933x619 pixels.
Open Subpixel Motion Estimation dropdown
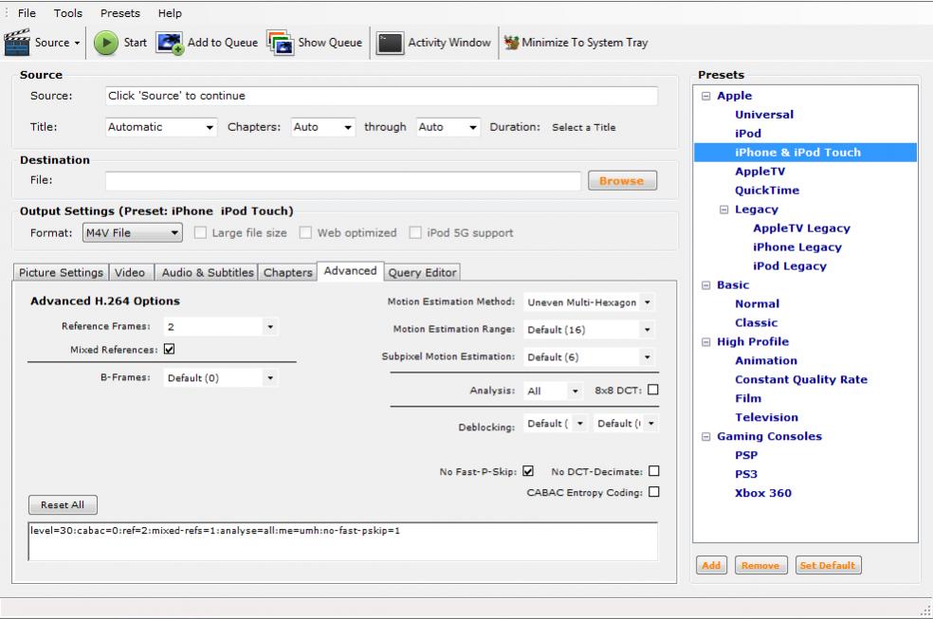coord(589,356)
